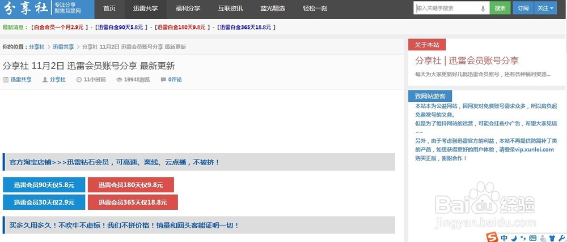Click the article title 分享社 11月2日 迅雷会员账号分享

pos(88,66)
